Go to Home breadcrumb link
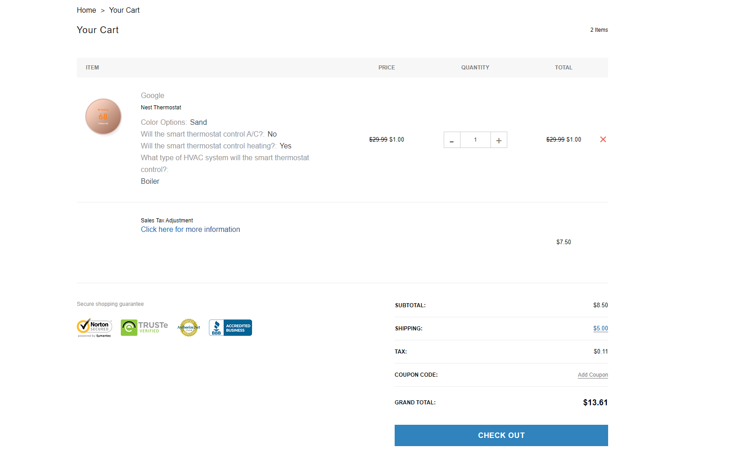This screenshot has height=467, width=748. tap(86, 10)
